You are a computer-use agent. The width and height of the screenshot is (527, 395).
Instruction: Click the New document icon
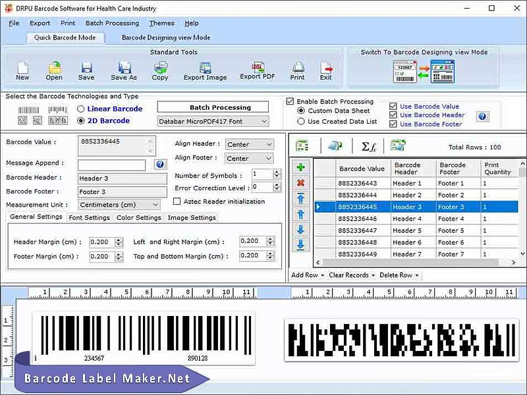[22, 71]
